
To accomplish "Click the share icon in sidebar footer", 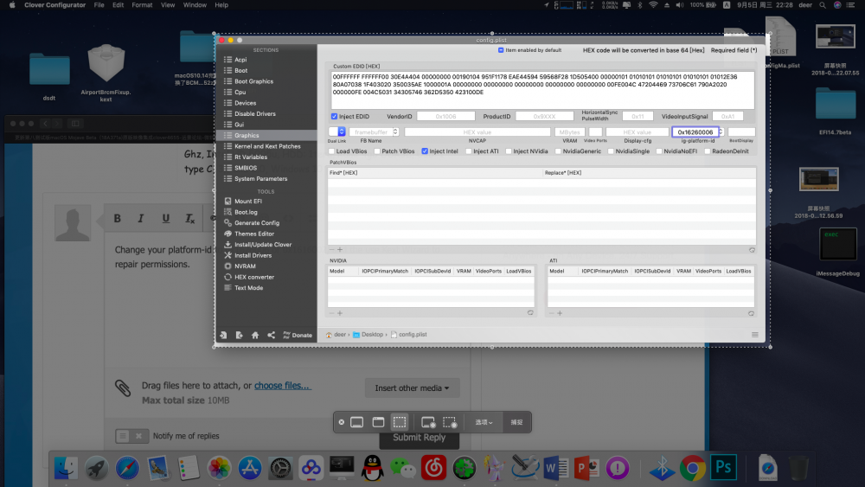I will pyautogui.click(x=271, y=335).
